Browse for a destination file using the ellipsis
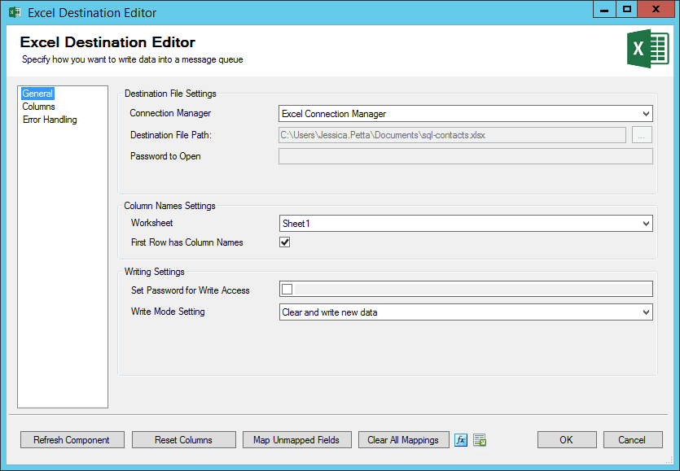This screenshot has height=471, width=680. (642, 134)
